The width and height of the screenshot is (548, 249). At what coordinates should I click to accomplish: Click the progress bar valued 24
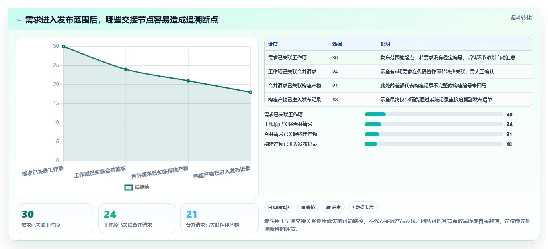click(434, 124)
